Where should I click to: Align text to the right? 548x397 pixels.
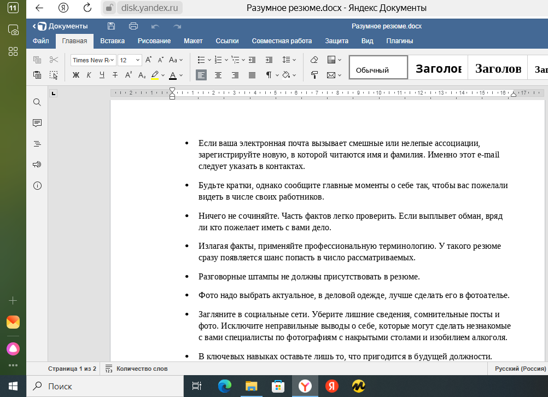click(235, 75)
